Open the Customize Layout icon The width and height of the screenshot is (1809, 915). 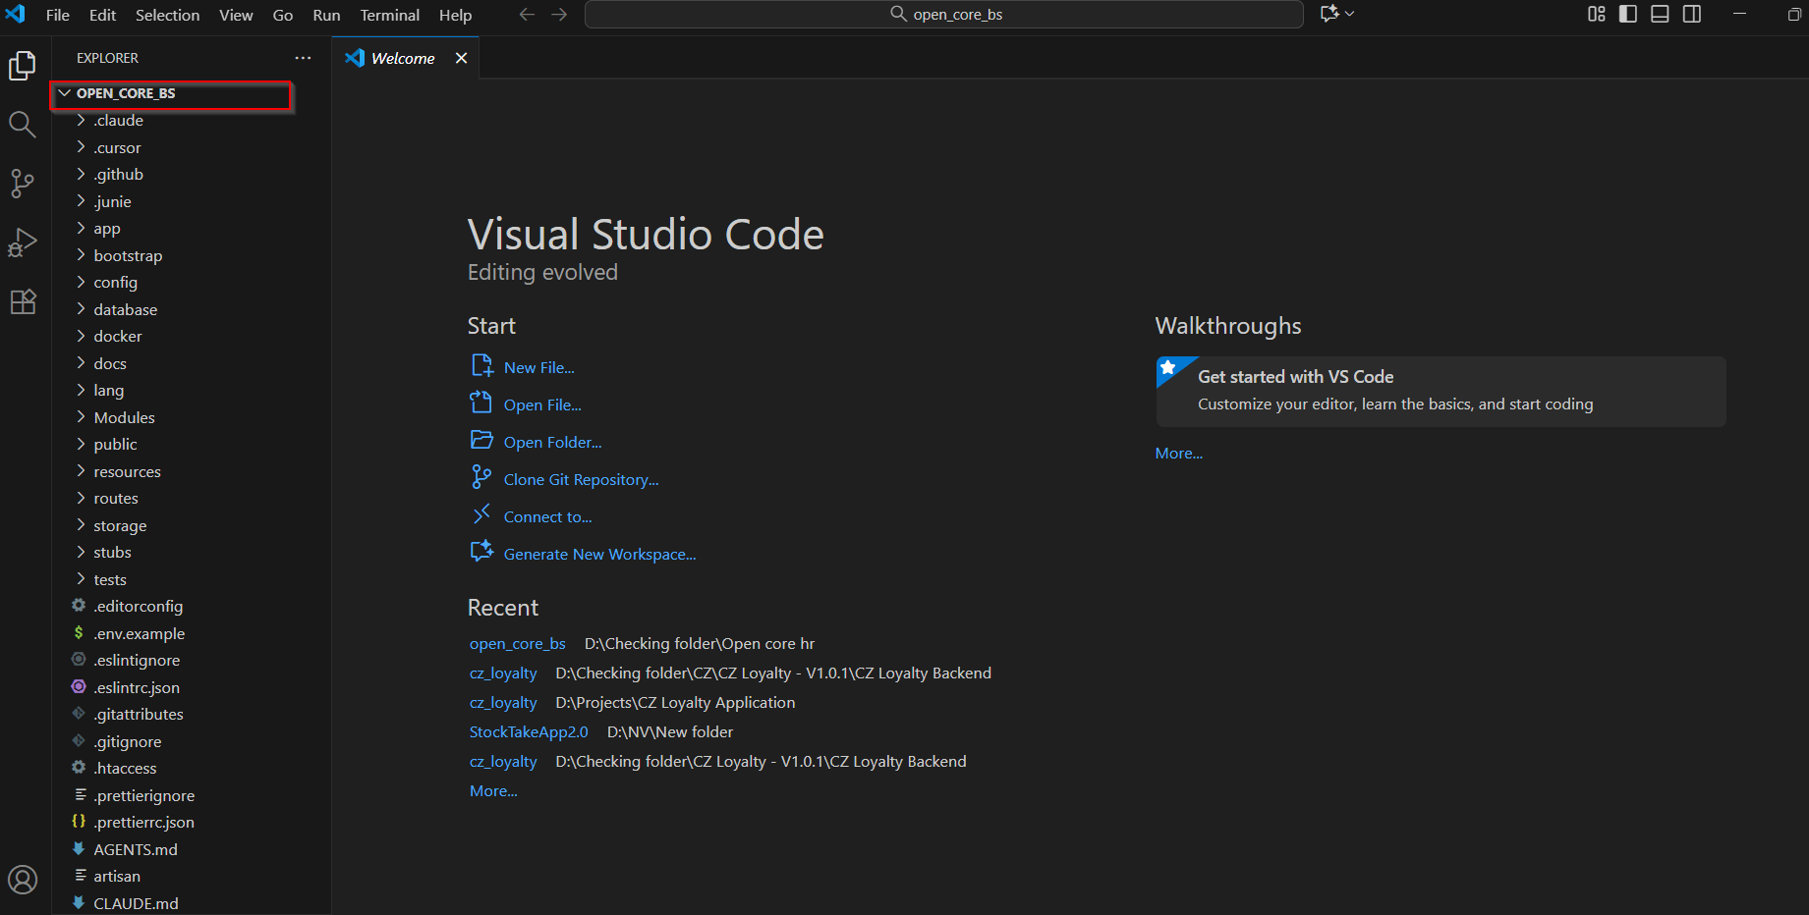pos(1596,14)
